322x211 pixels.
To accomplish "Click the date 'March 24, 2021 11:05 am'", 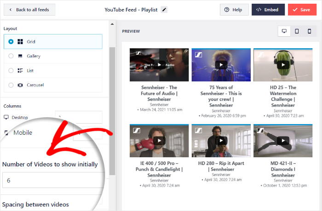I will 161,110.
